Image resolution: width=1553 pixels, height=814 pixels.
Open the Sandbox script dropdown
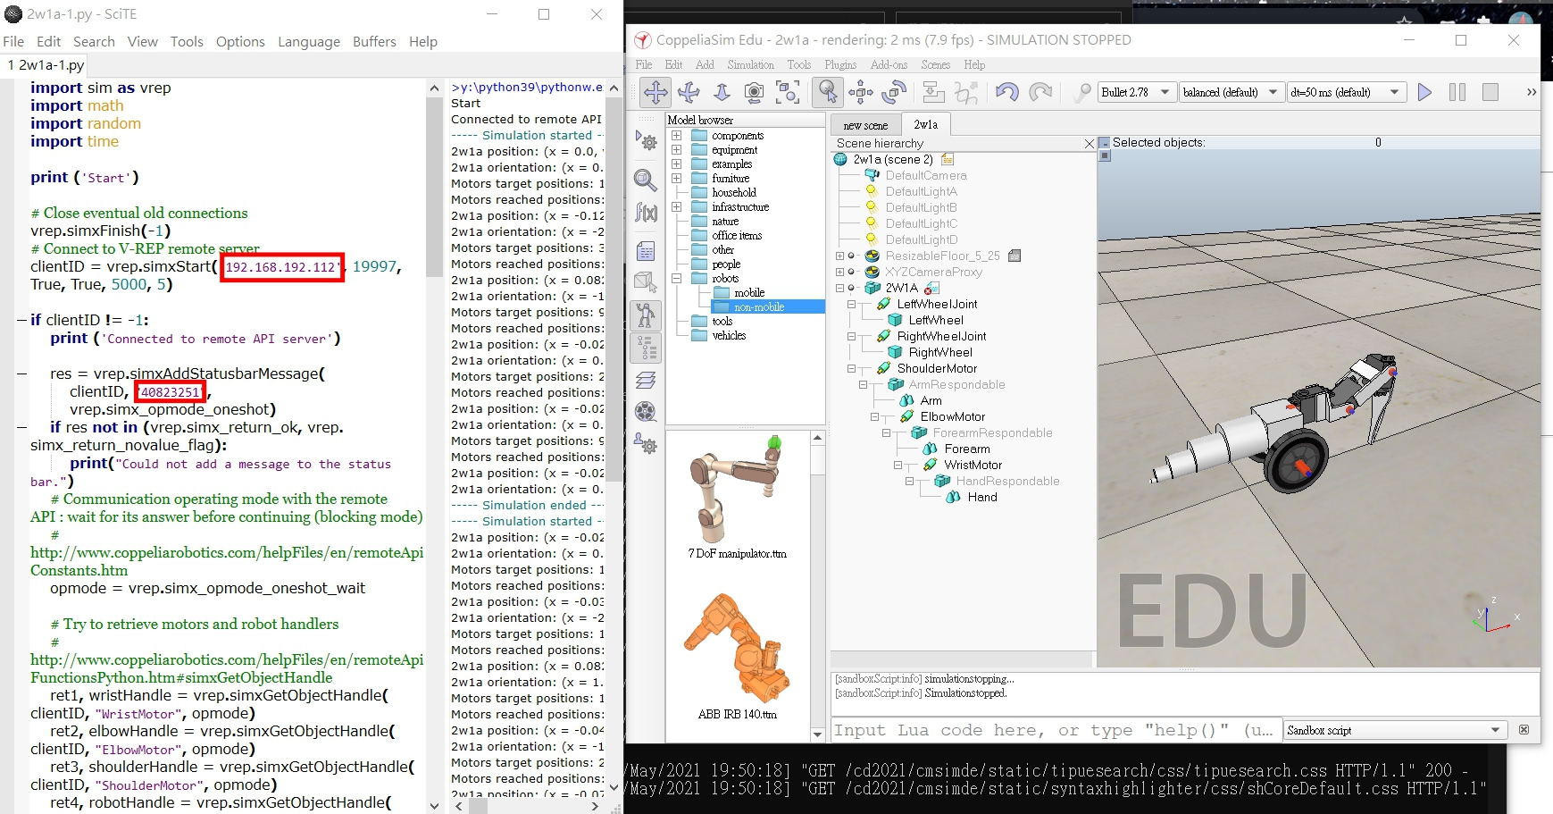[1395, 730]
